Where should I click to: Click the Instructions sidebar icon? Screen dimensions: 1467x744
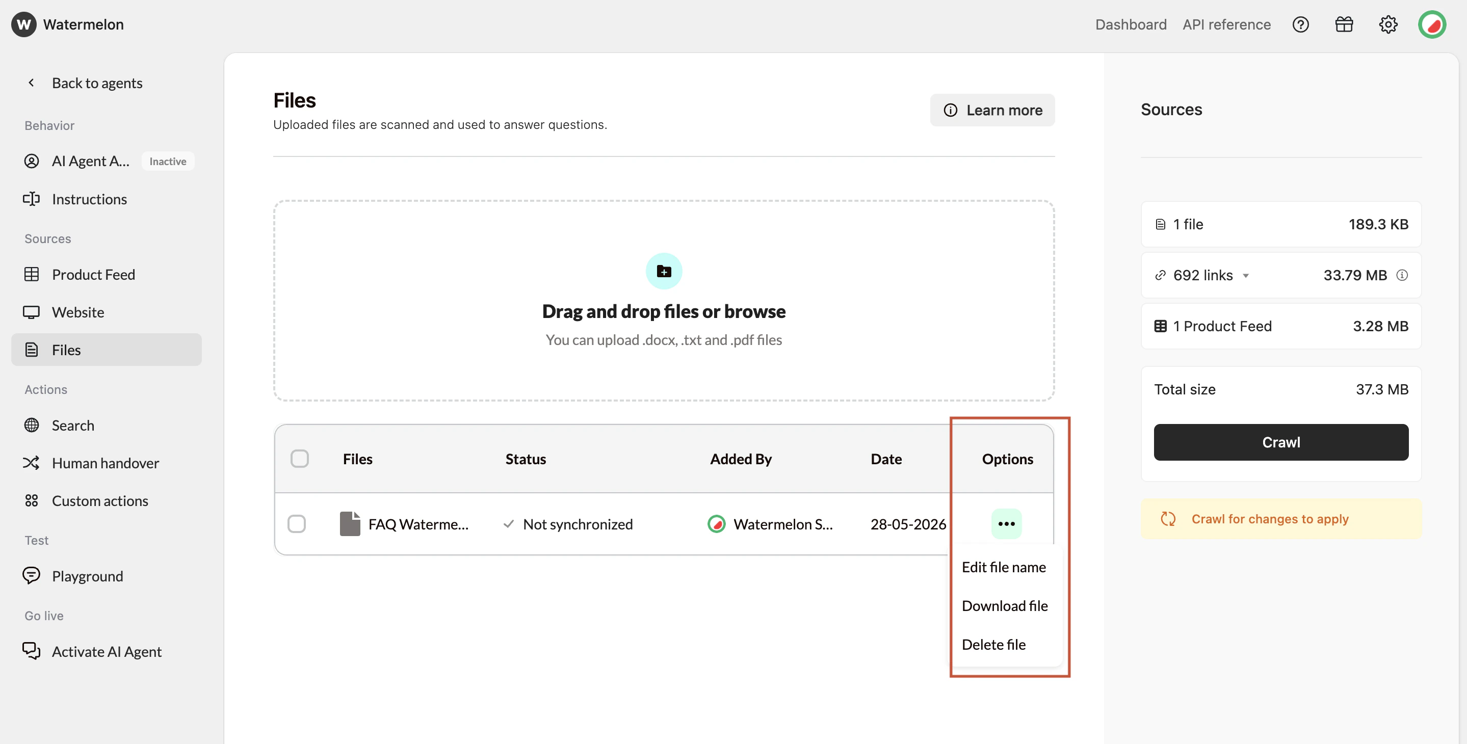(x=31, y=199)
